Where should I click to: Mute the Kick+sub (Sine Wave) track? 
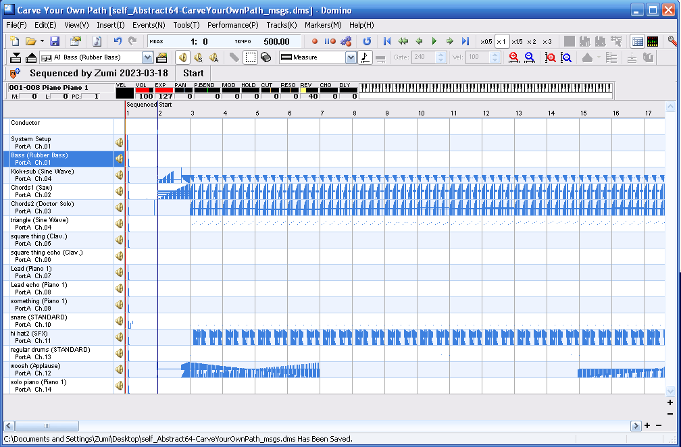click(120, 175)
